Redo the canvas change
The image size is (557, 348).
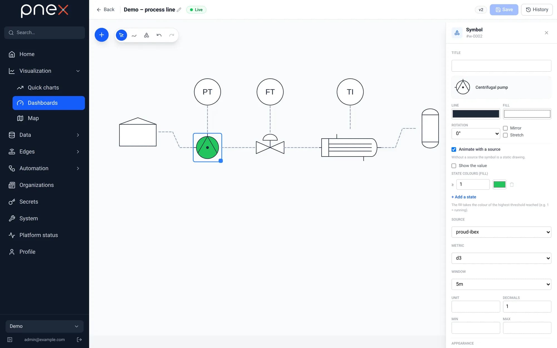(172, 35)
